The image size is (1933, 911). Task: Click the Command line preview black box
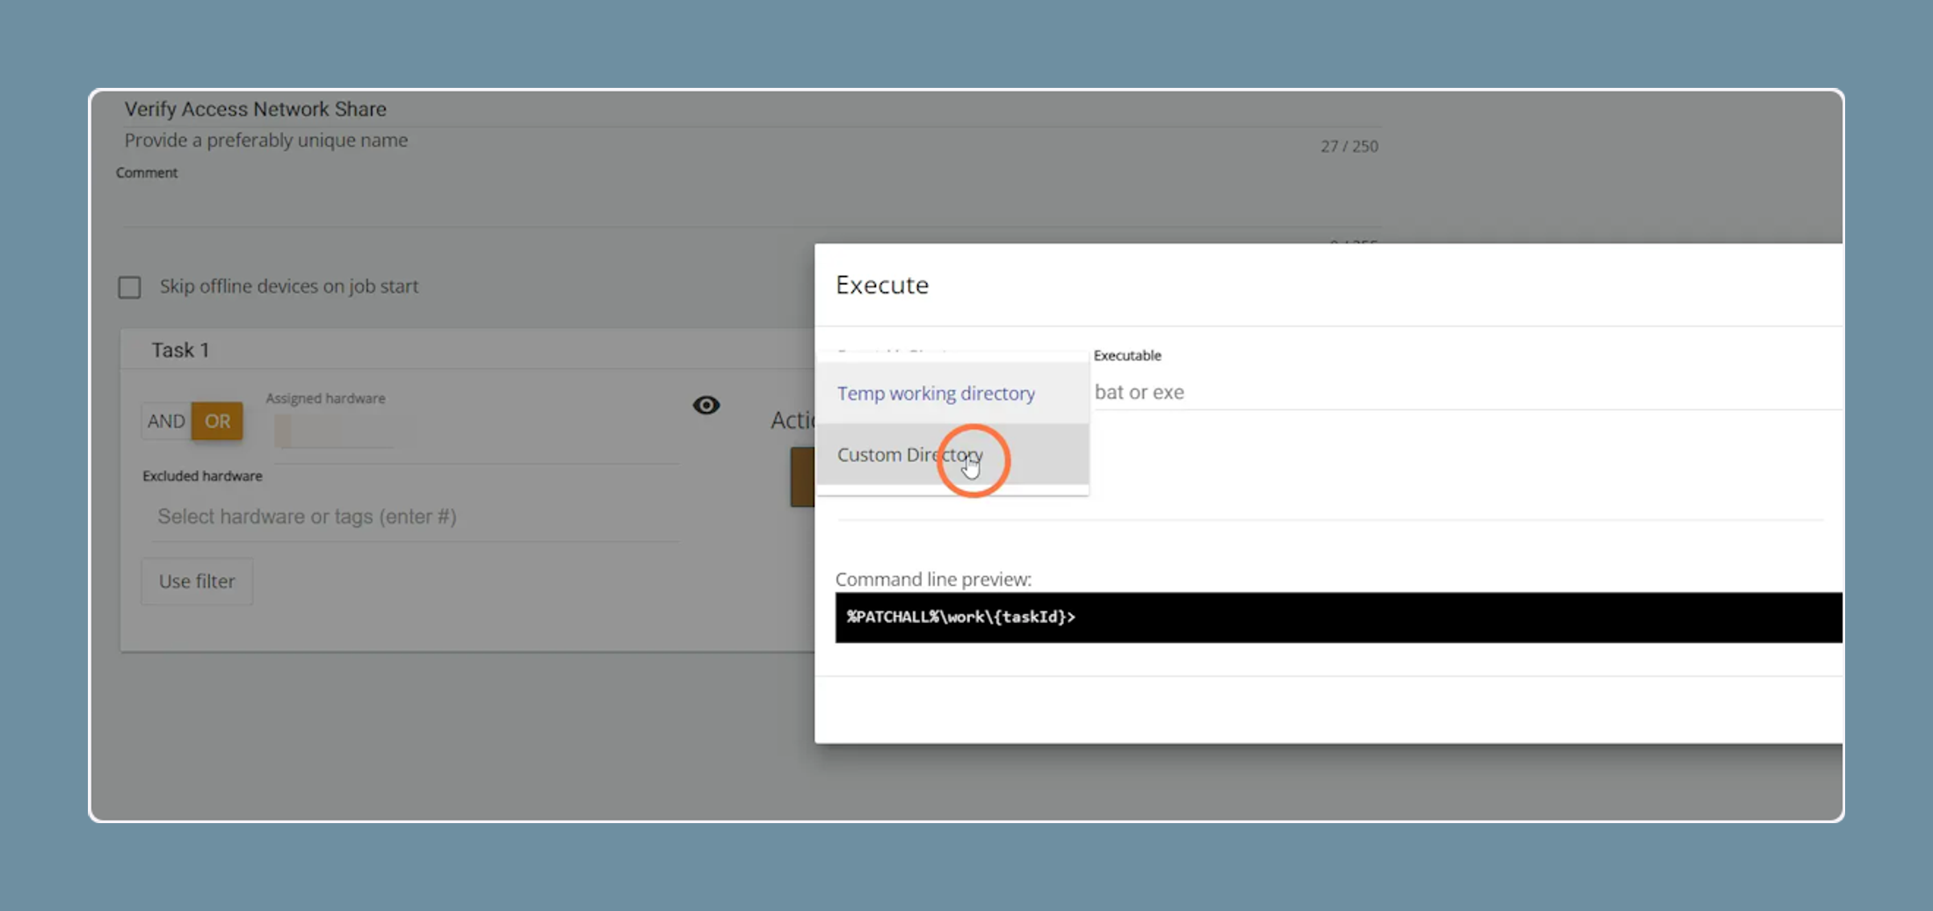tap(1338, 617)
